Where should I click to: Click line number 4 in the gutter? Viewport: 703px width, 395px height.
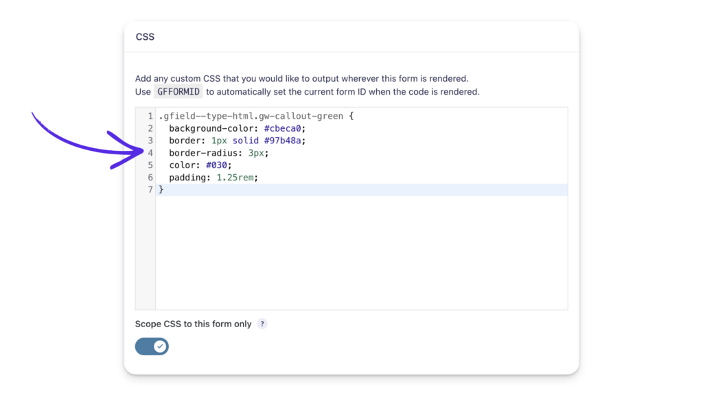[x=150, y=153]
